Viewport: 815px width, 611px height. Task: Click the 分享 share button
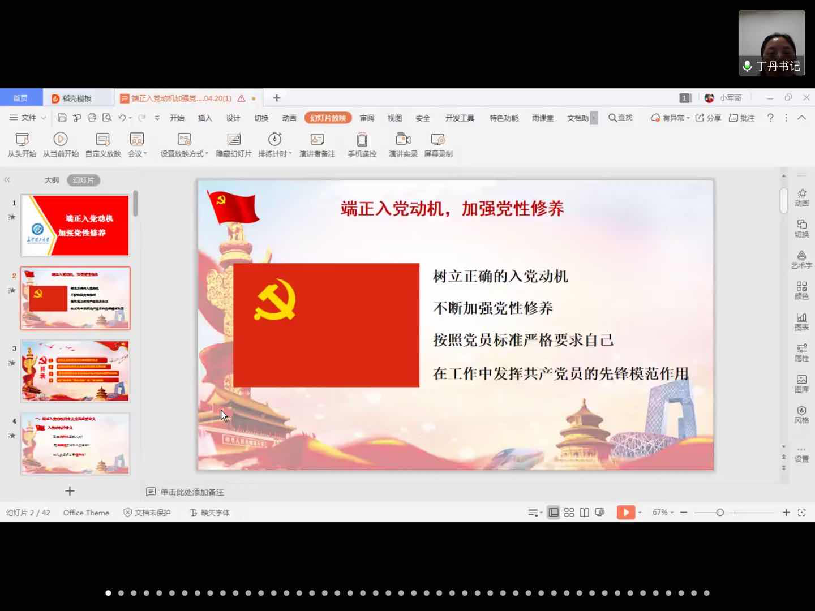tap(709, 118)
